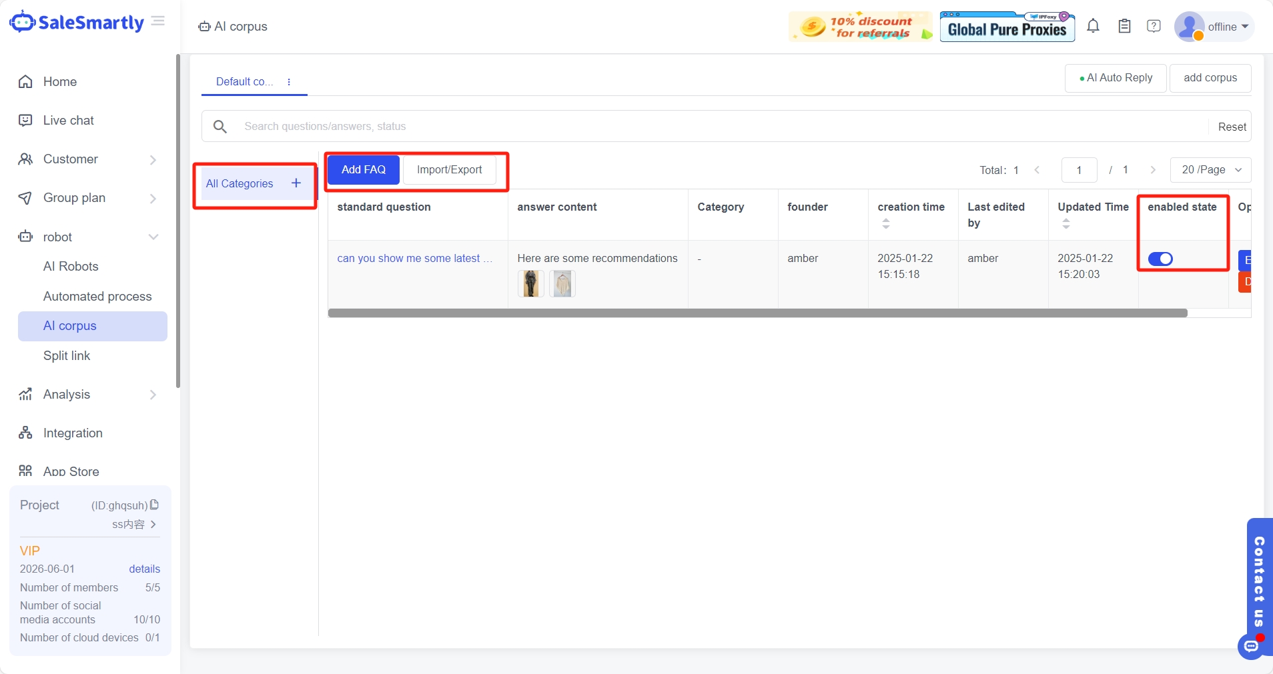The image size is (1273, 674).
Task: Open the clipboard task icon in header
Action: (1124, 27)
